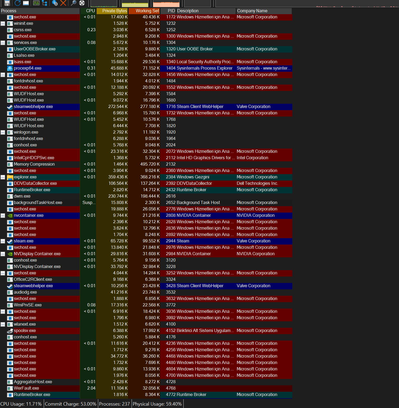Image resolution: width=399 pixels, height=408 pixels.
Task: Click the explorer.exe folder icon
Action: pyautogui.click(x=10, y=177)
